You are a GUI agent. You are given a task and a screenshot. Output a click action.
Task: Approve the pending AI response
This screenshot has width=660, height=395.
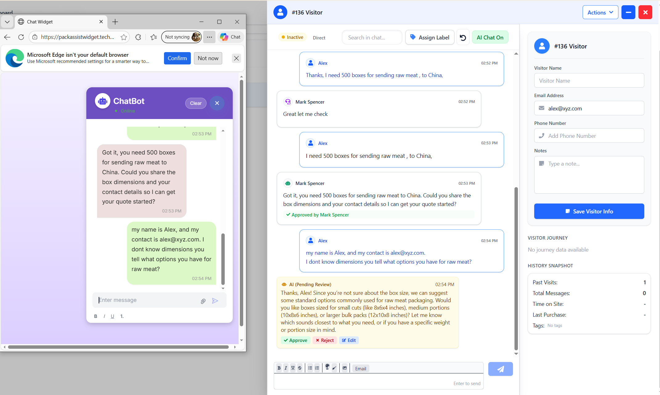coord(295,340)
